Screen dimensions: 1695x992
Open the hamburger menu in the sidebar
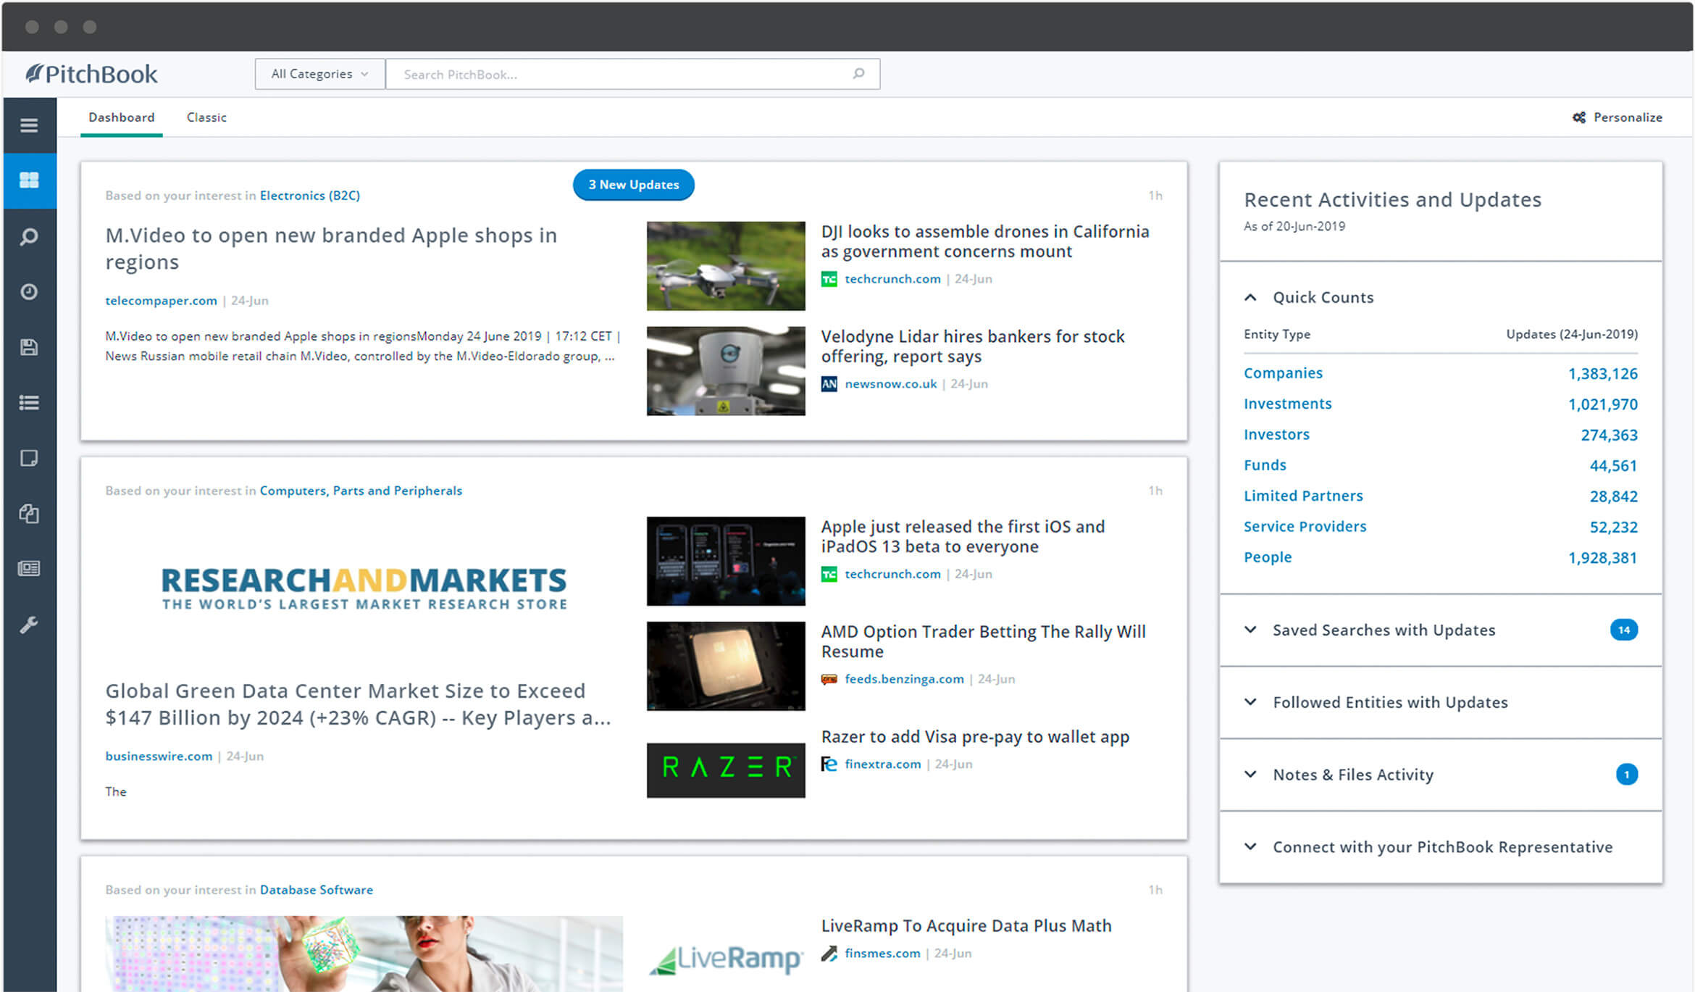[x=29, y=125]
